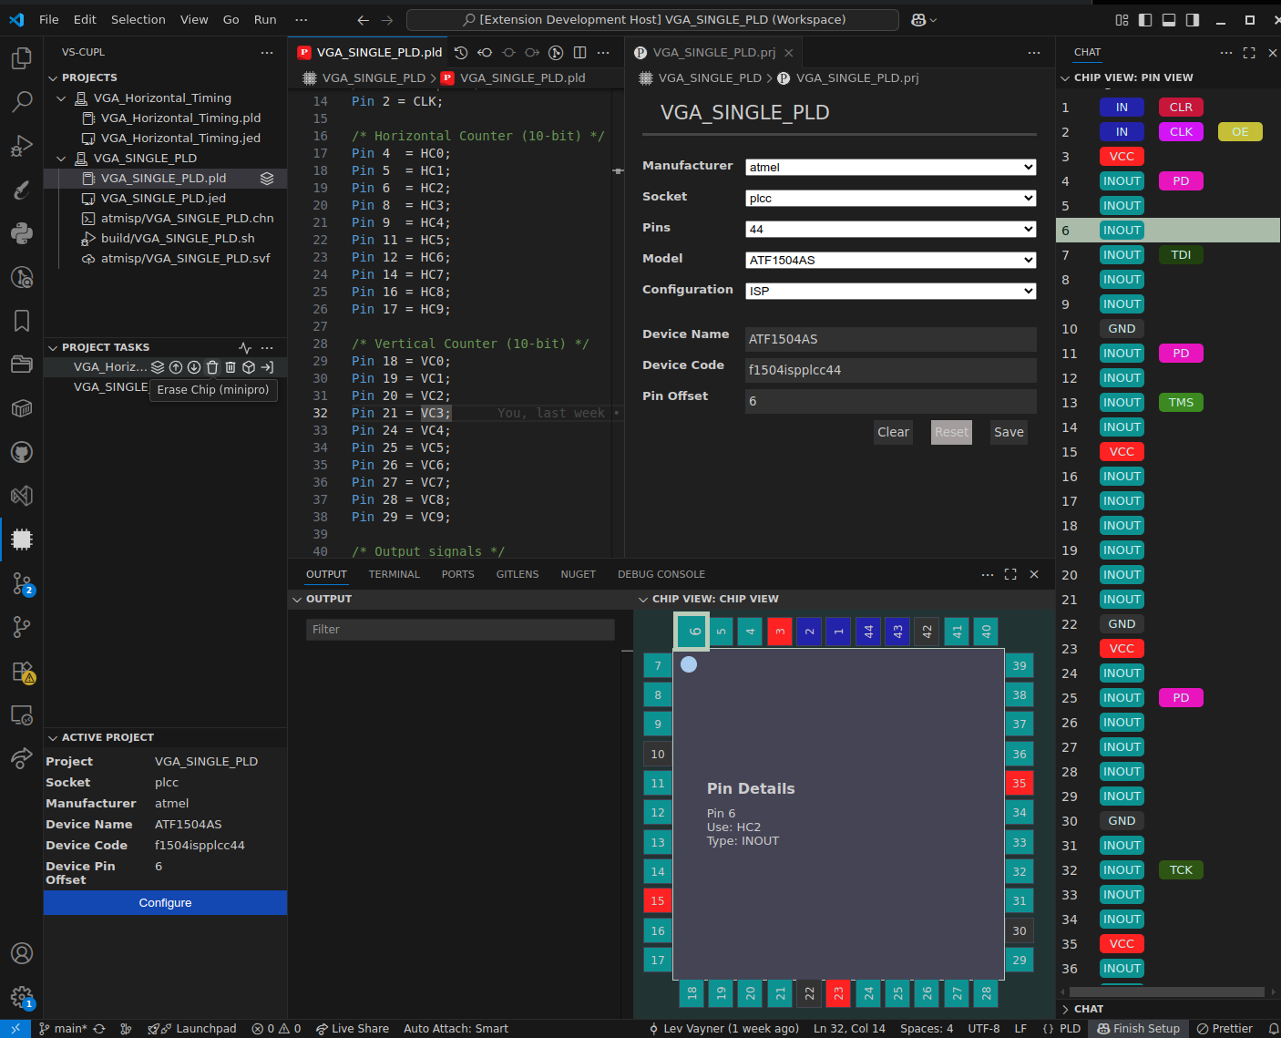1281x1038 pixels.
Task: Maximize the chat panel with the fullscreen icon
Action: click(x=1249, y=53)
